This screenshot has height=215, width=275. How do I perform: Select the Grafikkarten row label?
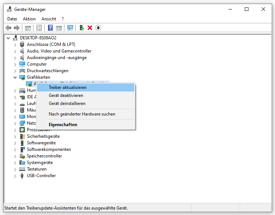pyautogui.click(x=39, y=77)
